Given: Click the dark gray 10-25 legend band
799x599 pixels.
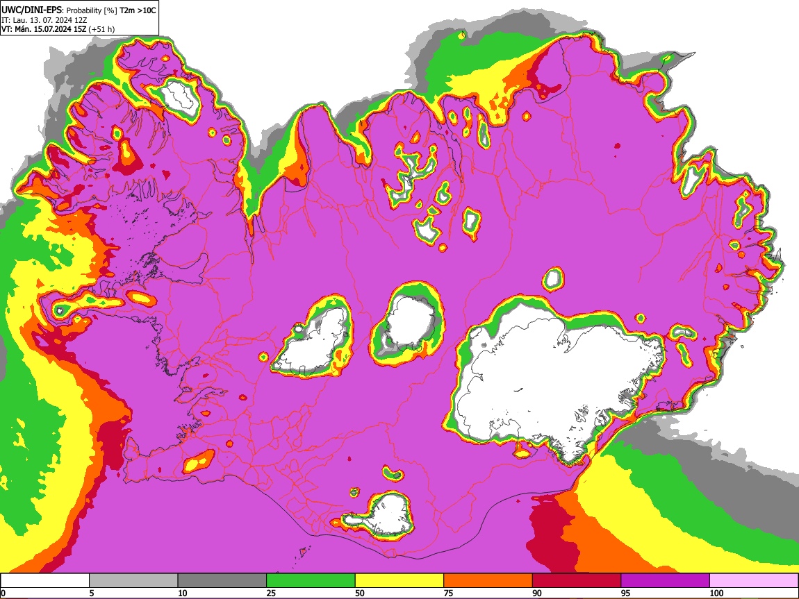Looking at the screenshot, I should tap(222, 581).
